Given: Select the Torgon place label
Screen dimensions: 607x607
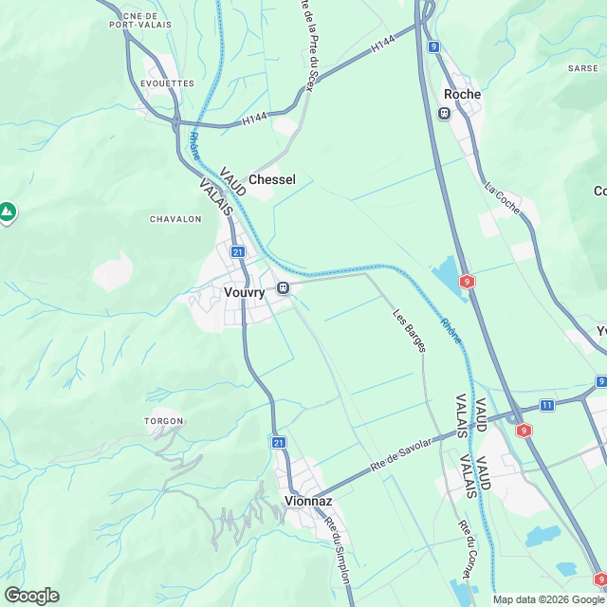Looking at the screenshot, I should click(164, 421).
